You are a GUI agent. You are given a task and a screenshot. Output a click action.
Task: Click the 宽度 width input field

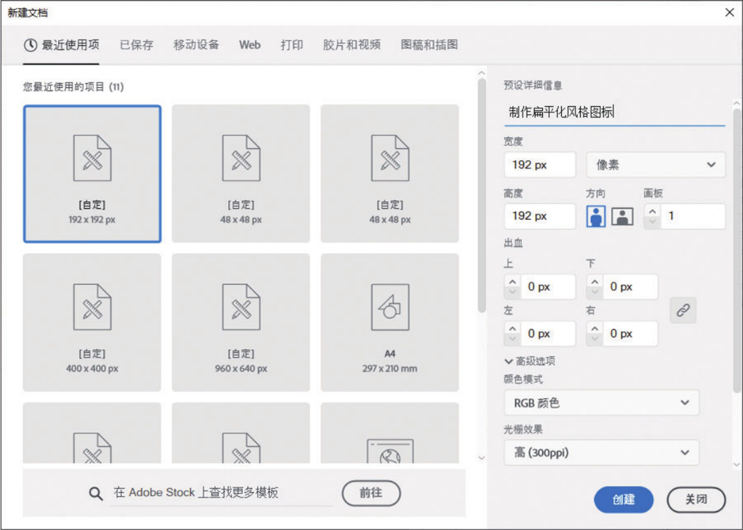pos(539,165)
